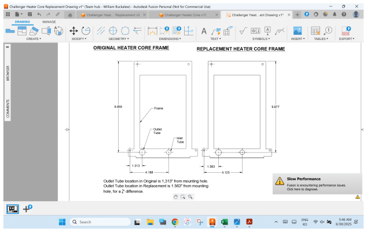Screen dimensions: 367x232
Task: Select the Centerline geometry tool
Action: pos(101,31)
